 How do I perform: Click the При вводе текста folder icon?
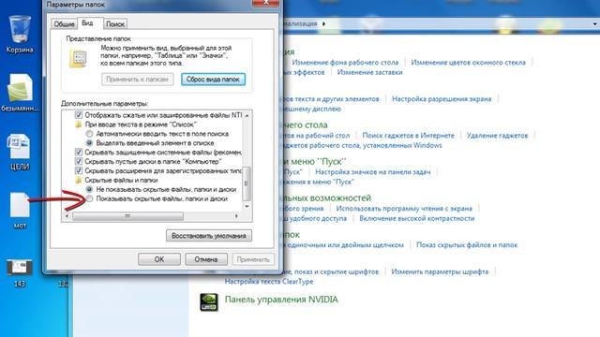coord(79,125)
